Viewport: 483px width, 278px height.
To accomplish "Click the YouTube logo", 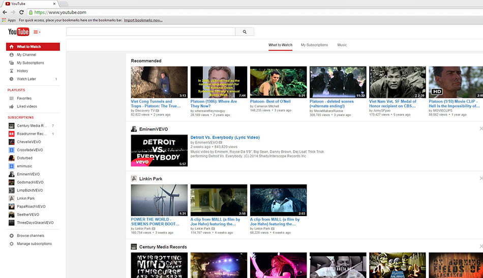I will pos(18,31).
